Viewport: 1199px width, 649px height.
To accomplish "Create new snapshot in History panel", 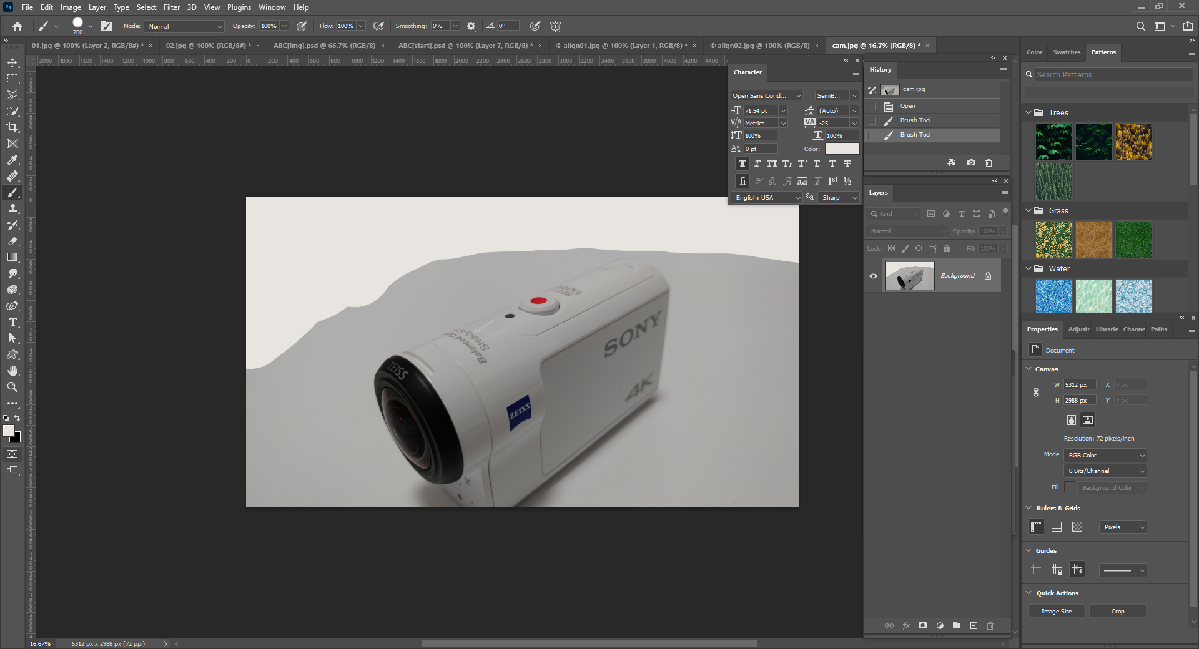I will [x=971, y=163].
